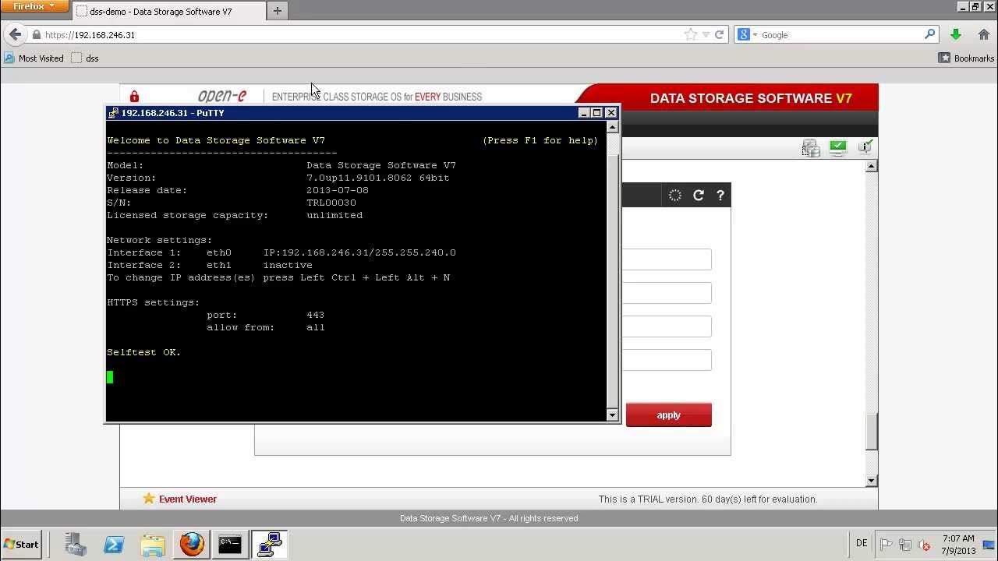
Task: Click the loading spinner icon in panel header
Action: point(675,196)
